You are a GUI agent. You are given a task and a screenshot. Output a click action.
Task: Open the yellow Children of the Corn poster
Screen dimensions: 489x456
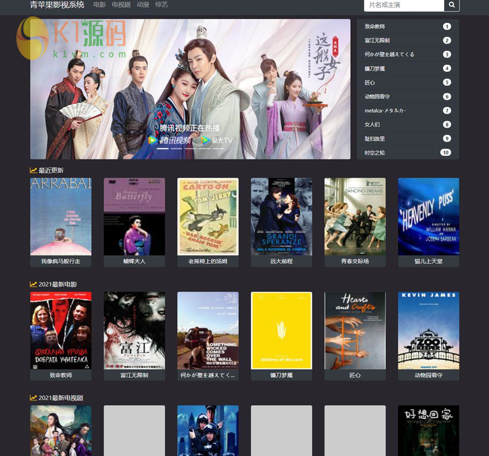281,330
